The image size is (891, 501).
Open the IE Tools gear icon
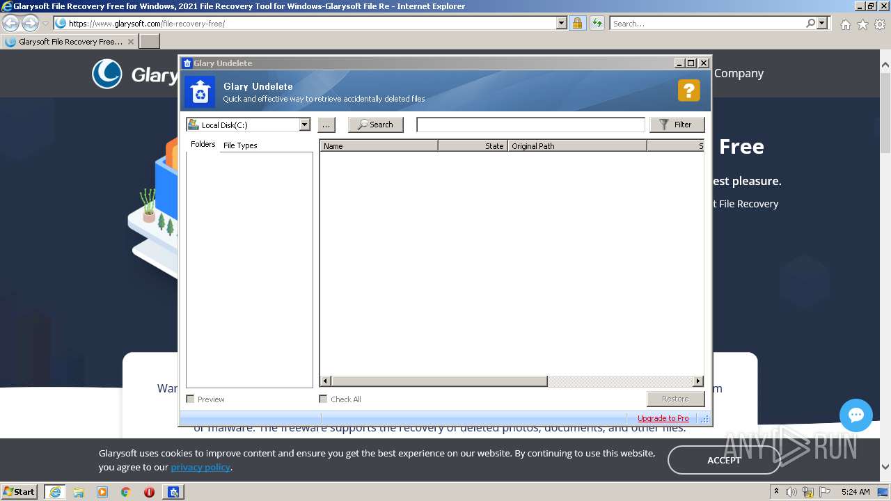[880, 24]
